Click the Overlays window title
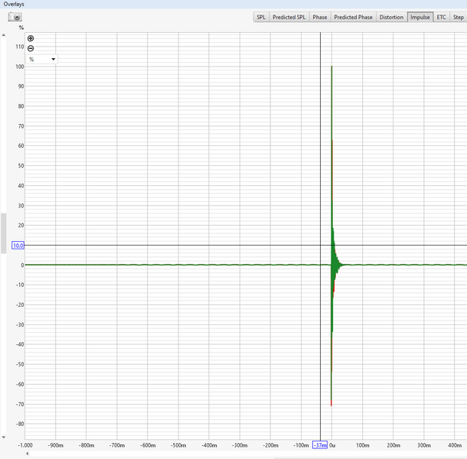The width and height of the screenshot is (467, 459). (x=14, y=4)
